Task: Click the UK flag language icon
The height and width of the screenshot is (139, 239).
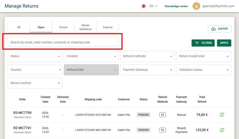Action: pyautogui.click(x=143, y=6)
